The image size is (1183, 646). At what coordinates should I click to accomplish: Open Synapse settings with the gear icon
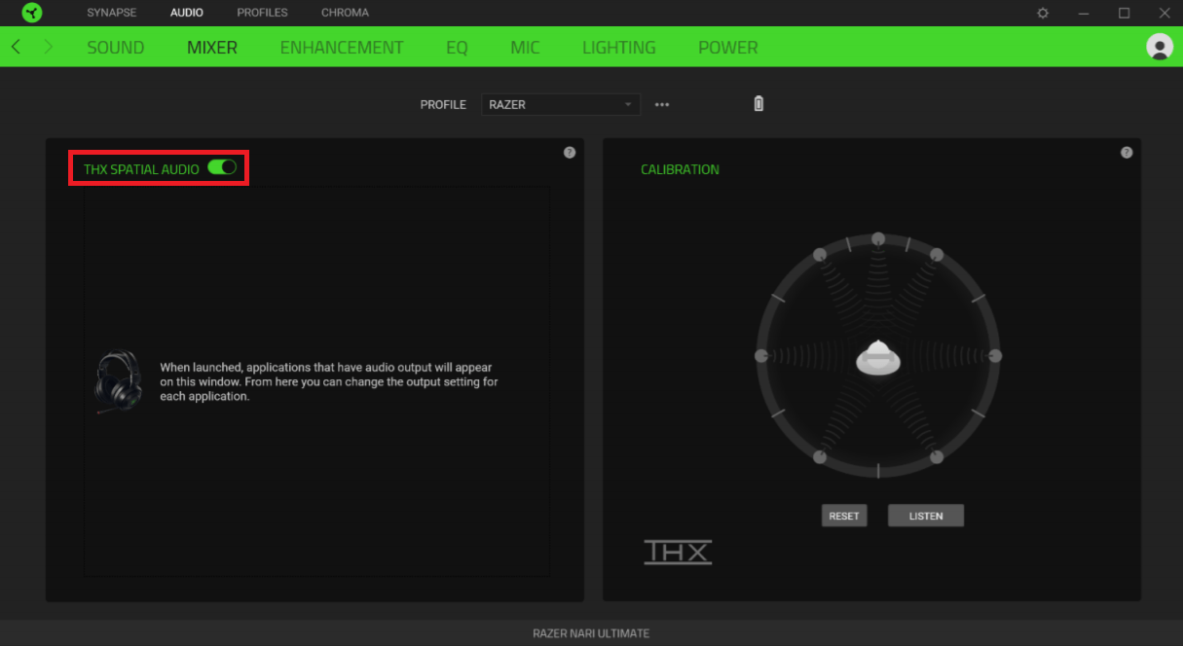(x=1042, y=13)
